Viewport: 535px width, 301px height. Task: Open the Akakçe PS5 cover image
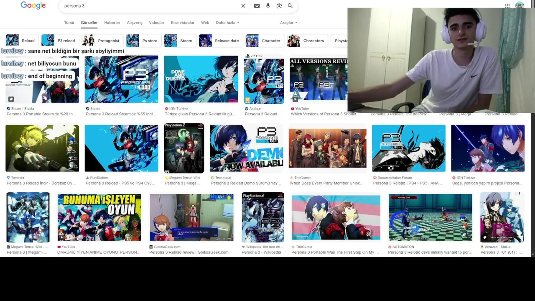(x=264, y=79)
